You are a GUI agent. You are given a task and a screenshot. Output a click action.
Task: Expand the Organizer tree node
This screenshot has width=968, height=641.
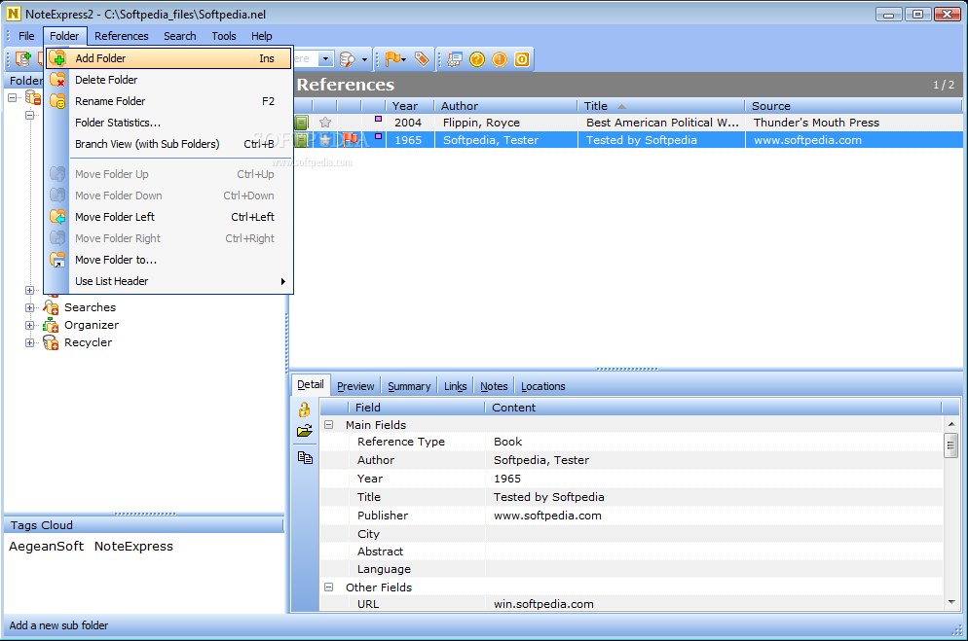click(29, 325)
